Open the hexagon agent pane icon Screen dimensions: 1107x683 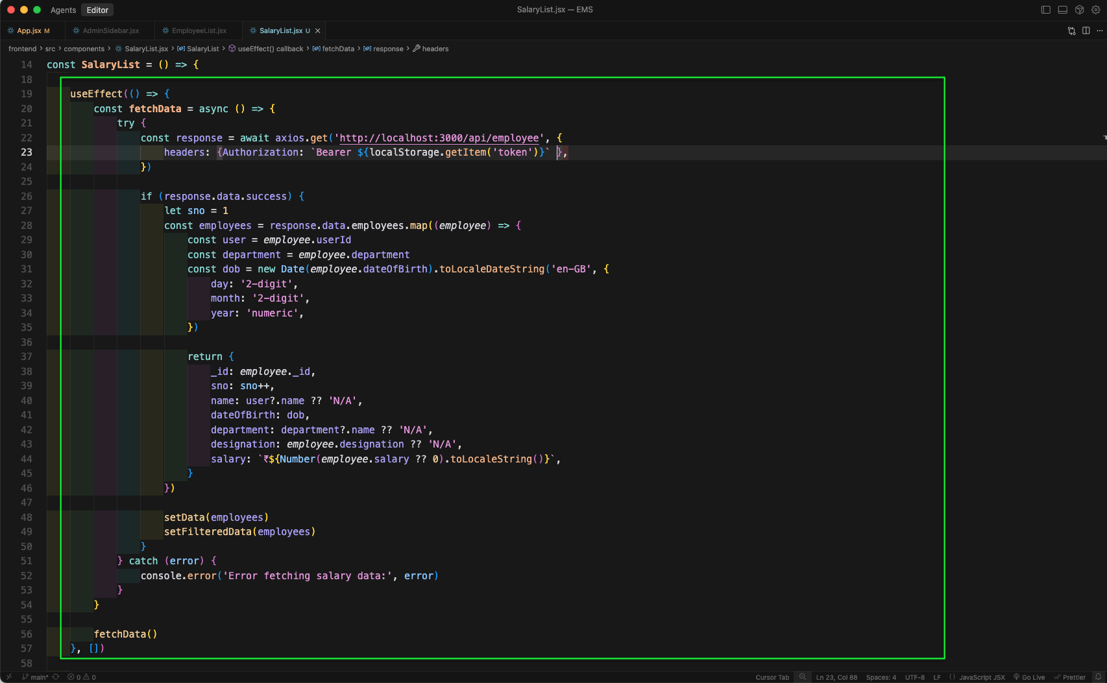(1079, 10)
